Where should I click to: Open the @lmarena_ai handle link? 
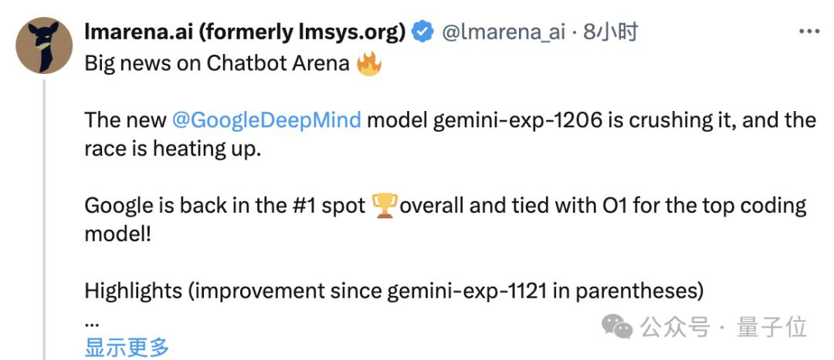tap(503, 32)
